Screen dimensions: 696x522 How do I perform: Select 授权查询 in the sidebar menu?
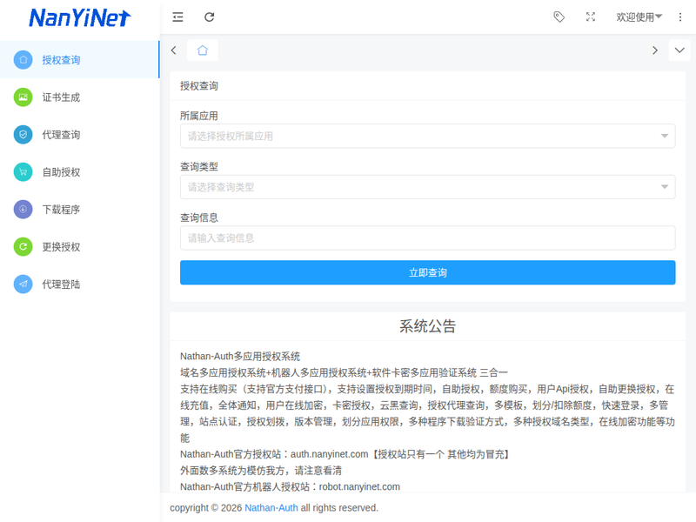79,60
